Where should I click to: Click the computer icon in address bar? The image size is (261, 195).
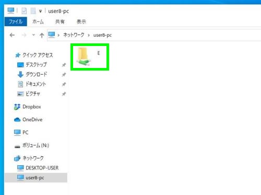52,35
